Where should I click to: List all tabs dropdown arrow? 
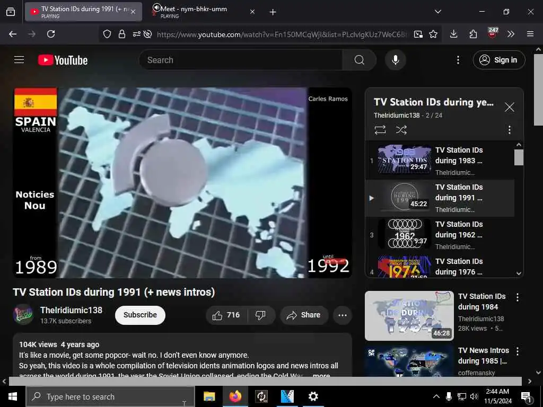tap(438, 12)
